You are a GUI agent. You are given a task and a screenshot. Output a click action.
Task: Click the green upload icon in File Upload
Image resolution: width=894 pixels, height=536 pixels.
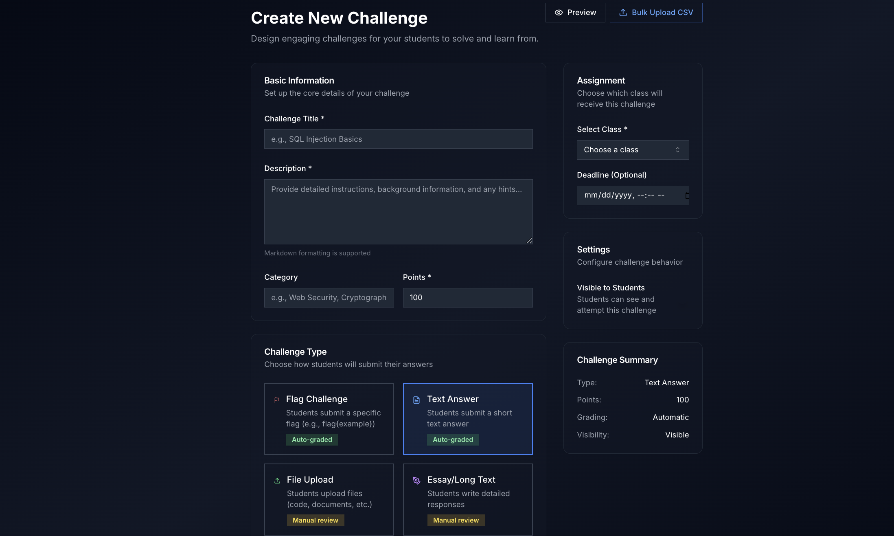tap(277, 481)
